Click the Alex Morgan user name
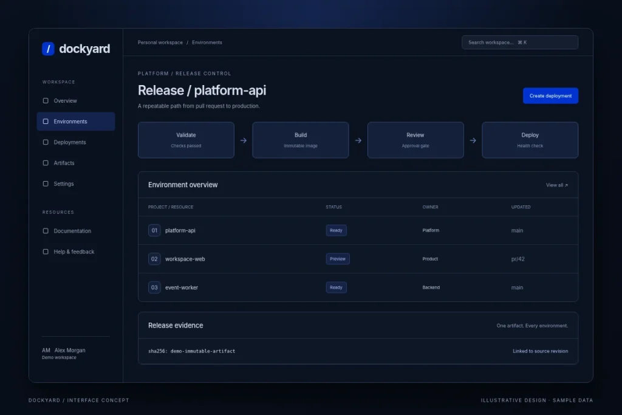The width and height of the screenshot is (622, 415). 70,351
